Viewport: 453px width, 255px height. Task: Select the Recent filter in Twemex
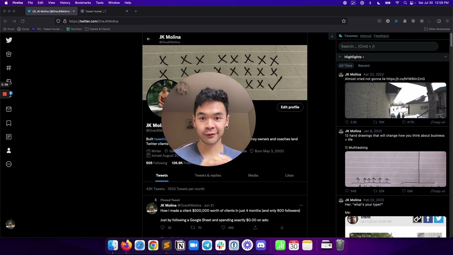tap(364, 66)
